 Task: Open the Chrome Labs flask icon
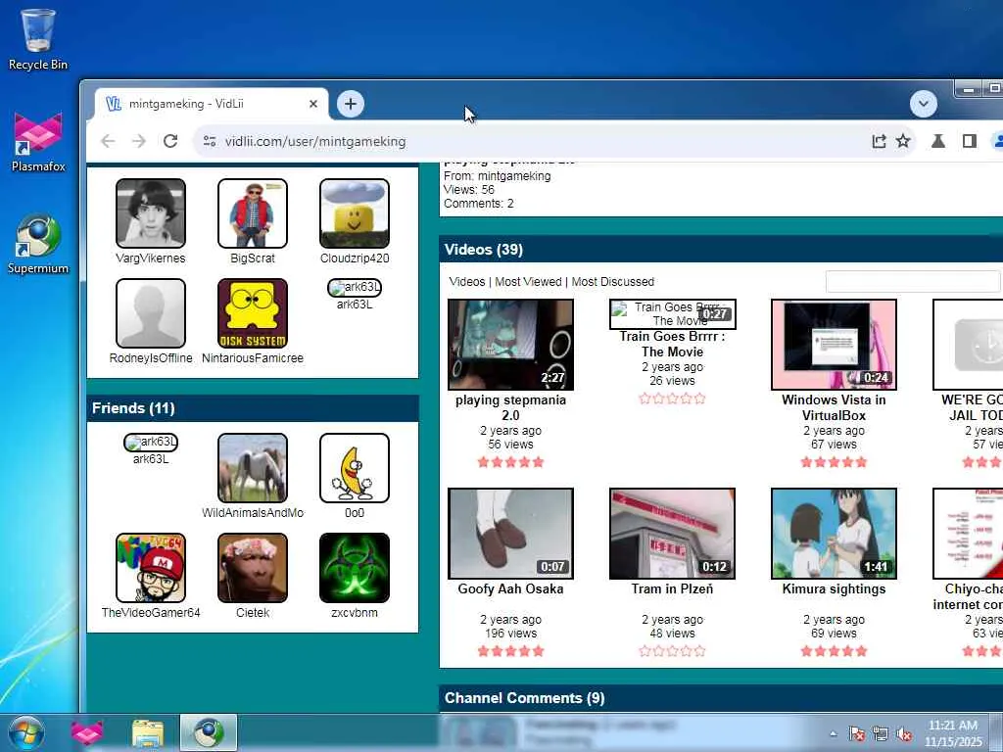point(937,141)
